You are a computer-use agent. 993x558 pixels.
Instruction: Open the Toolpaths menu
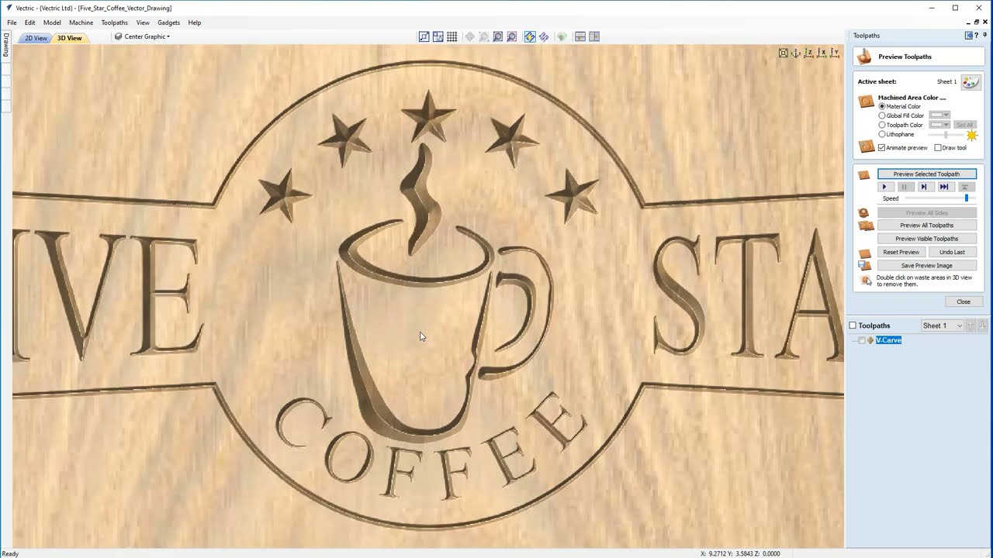point(115,22)
